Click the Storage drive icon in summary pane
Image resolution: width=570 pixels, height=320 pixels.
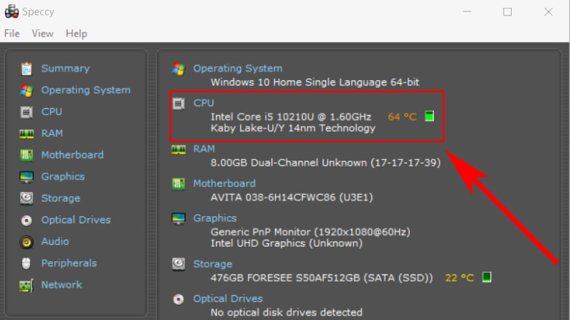tap(178, 264)
